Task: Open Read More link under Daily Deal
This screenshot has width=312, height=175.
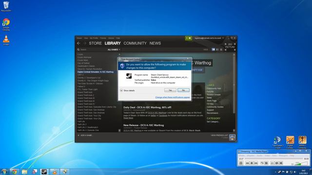Action: pos(128,118)
